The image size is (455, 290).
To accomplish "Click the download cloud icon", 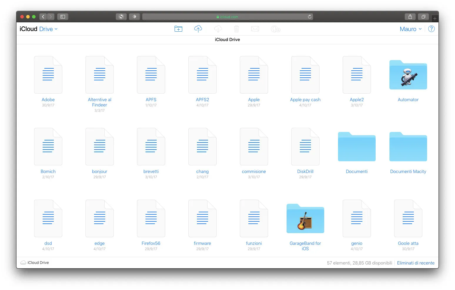I will 218,29.
